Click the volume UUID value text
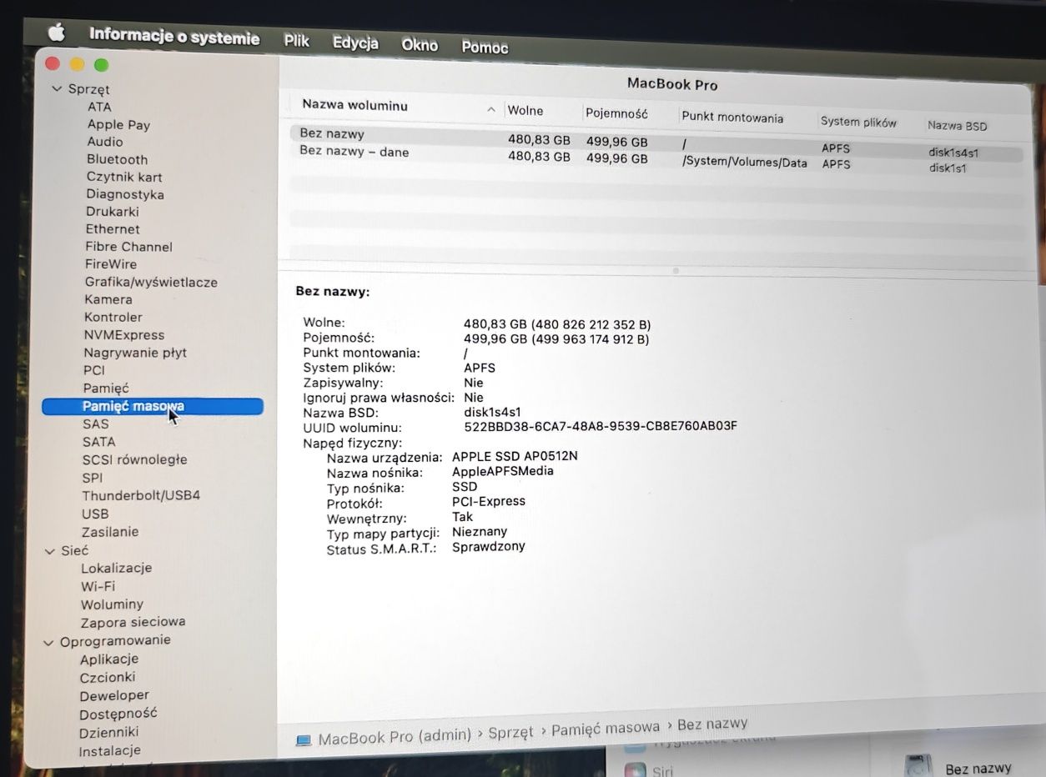This screenshot has height=777, width=1046. click(x=601, y=427)
